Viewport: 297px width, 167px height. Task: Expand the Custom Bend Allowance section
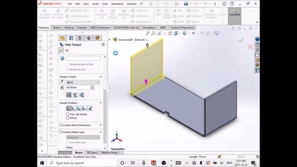101,125
